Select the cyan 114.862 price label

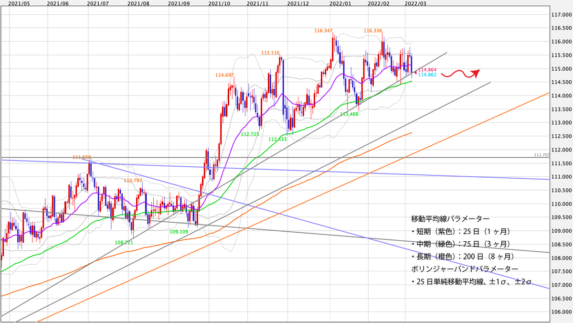[427, 75]
